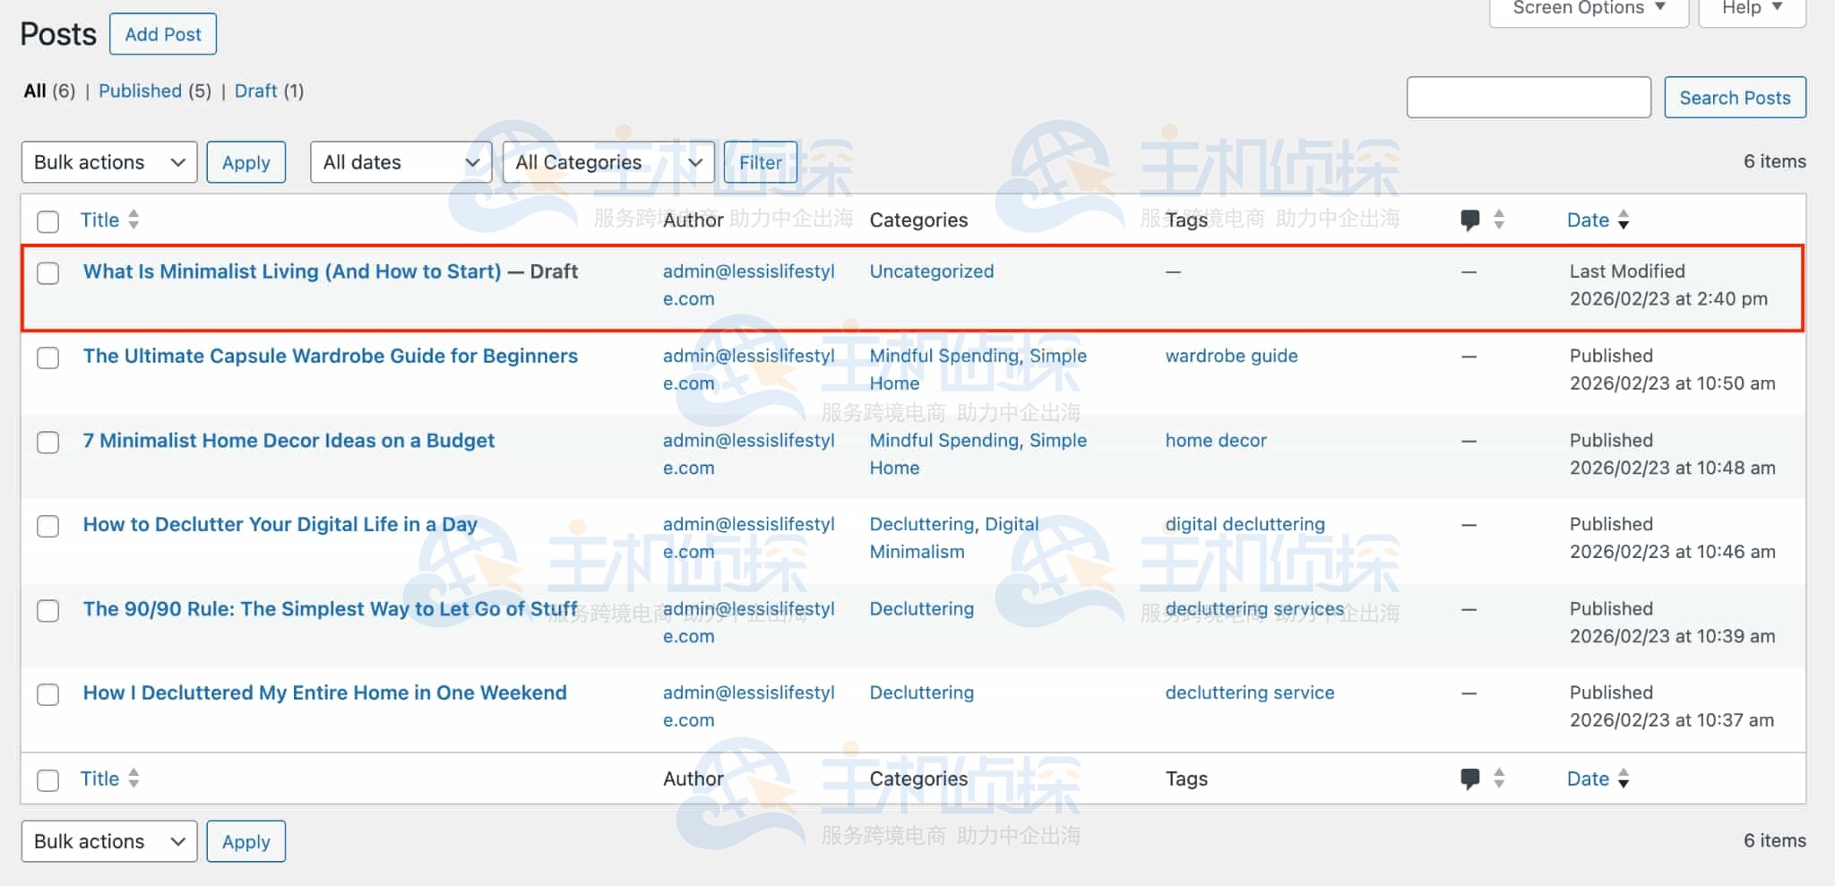This screenshot has width=1835, height=886.
Task: Click sort arrows next to top Date column
Action: pos(1624,219)
